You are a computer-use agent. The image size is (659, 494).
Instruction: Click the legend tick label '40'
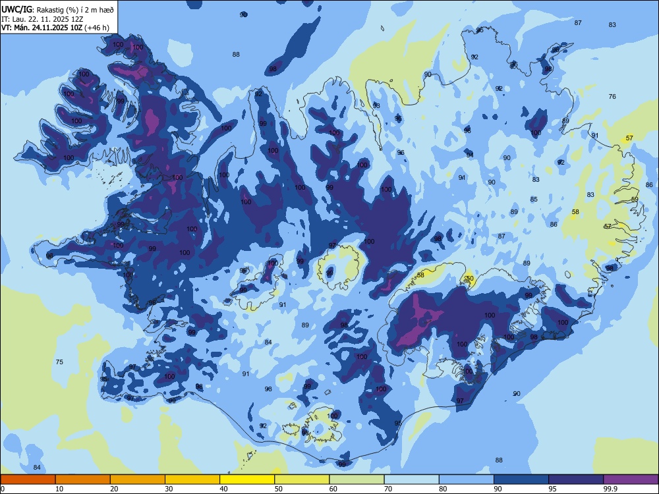(223, 489)
